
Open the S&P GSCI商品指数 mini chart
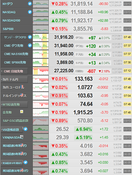click(x=41, y=121)
